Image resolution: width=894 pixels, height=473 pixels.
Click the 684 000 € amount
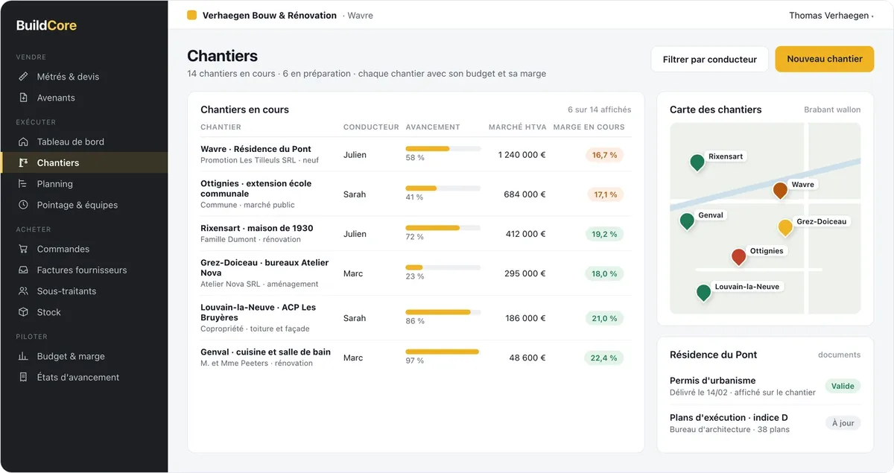point(524,194)
